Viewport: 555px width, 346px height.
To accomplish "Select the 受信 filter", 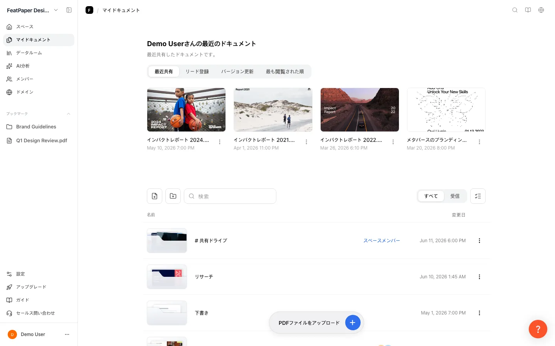I will pos(455,196).
